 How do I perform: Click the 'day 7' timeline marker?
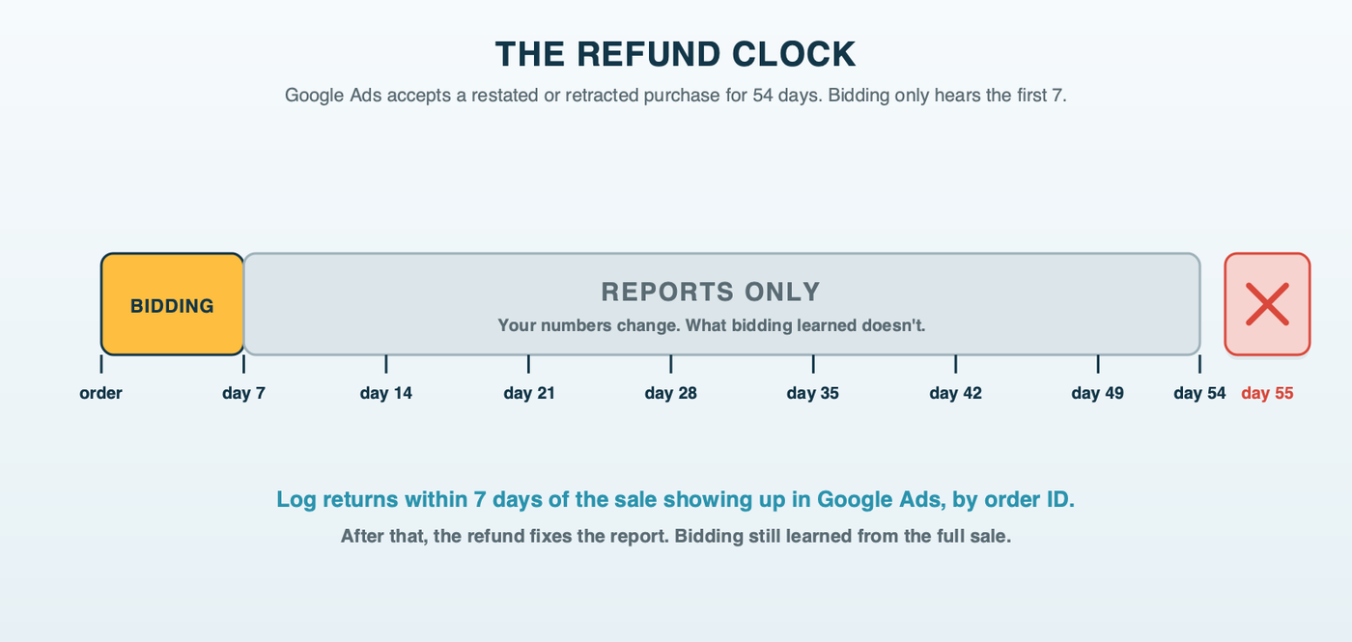pos(243,393)
